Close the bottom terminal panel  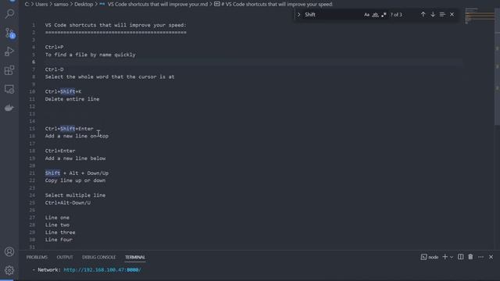tap(491, 257)
